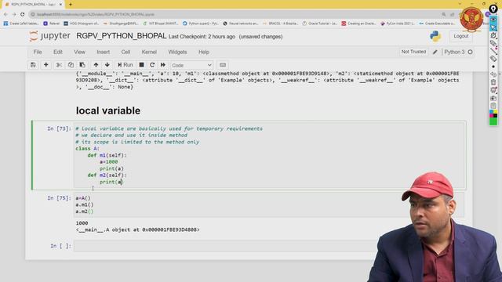Click the 'Last Checkpoint: 2 hours ago' text
Viewport: 502px width, 282px height.
[x=202, y=37]
